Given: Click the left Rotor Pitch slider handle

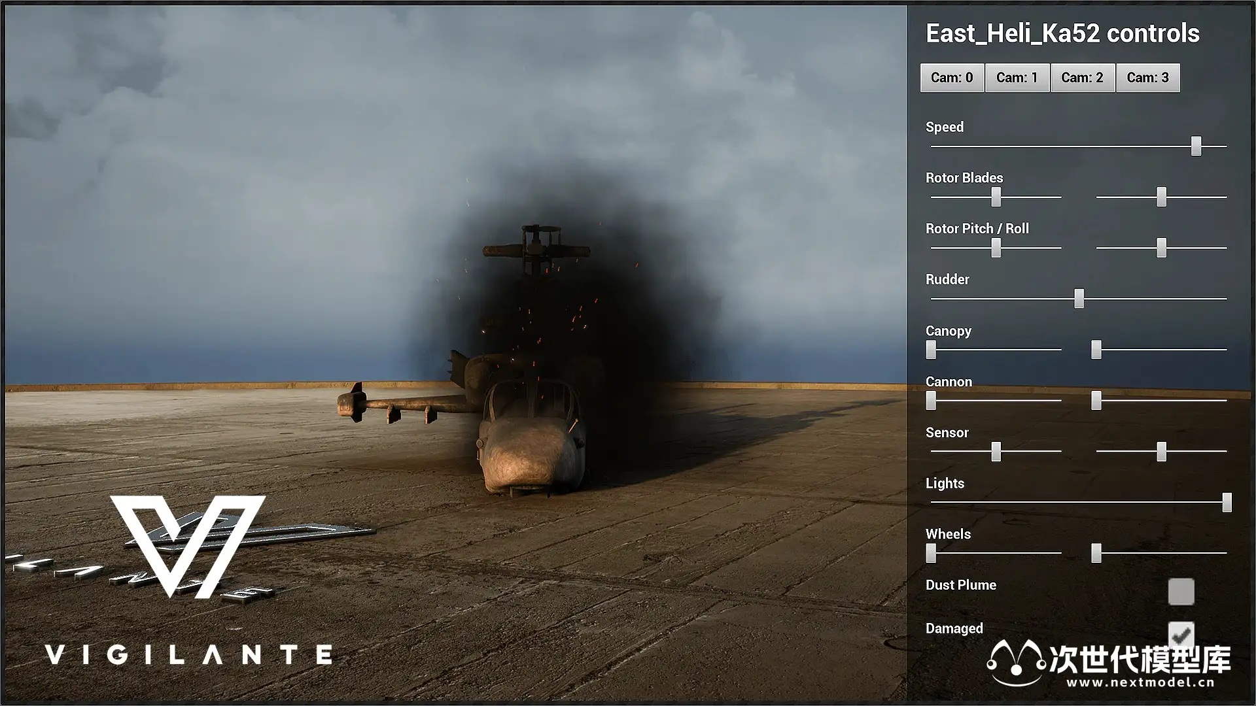Looking at the screenshot, I should (996, 248).
